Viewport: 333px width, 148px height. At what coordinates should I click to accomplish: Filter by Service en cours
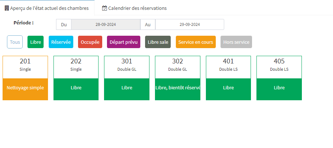tap(196, 42)
